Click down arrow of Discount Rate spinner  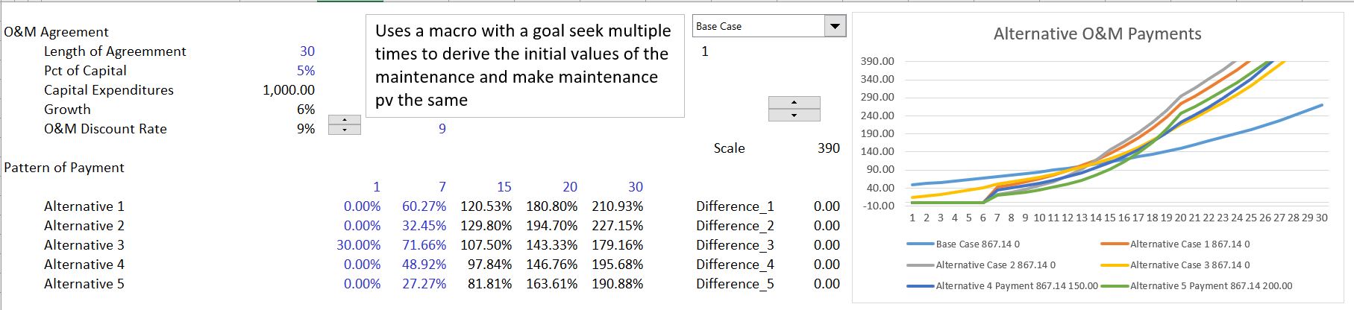[344, 130]
